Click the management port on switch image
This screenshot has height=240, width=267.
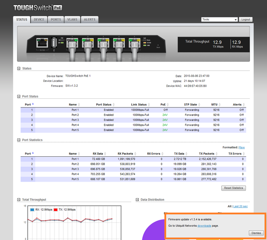(x=42, y=43)
